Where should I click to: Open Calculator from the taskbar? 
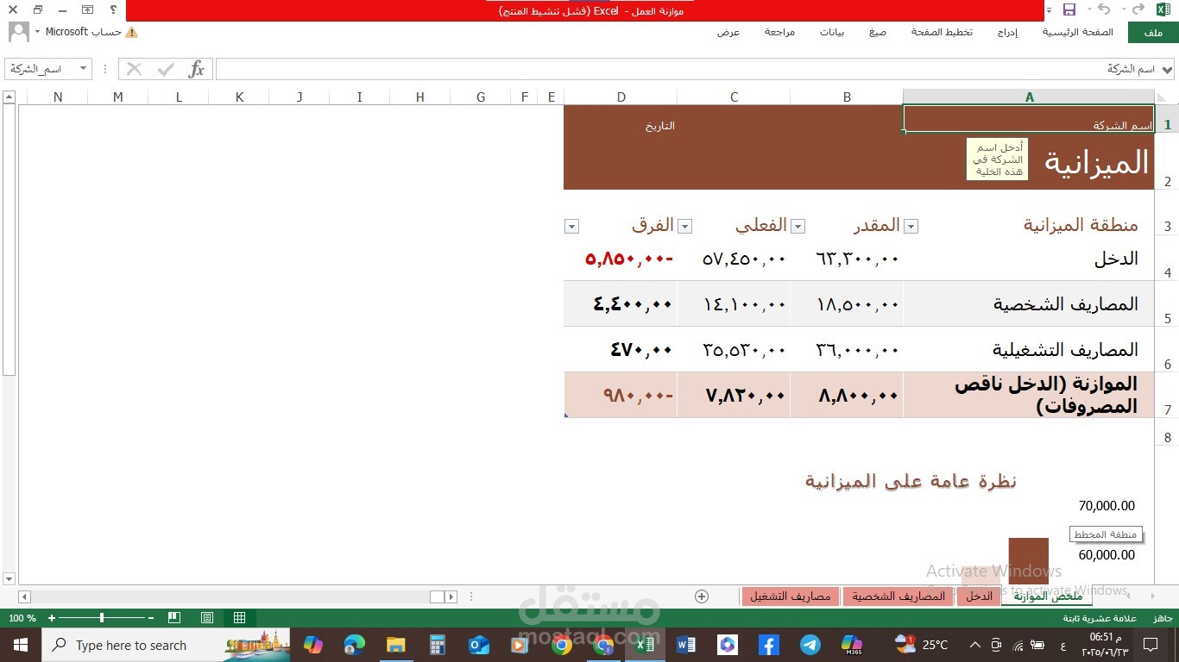[438, 645]
